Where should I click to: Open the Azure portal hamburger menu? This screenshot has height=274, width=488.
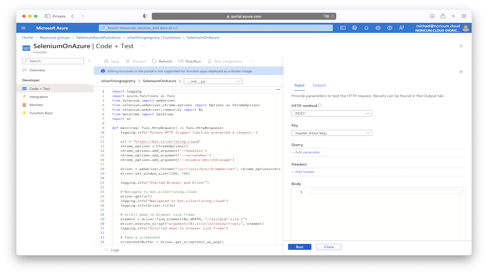(x=24, y=28)
